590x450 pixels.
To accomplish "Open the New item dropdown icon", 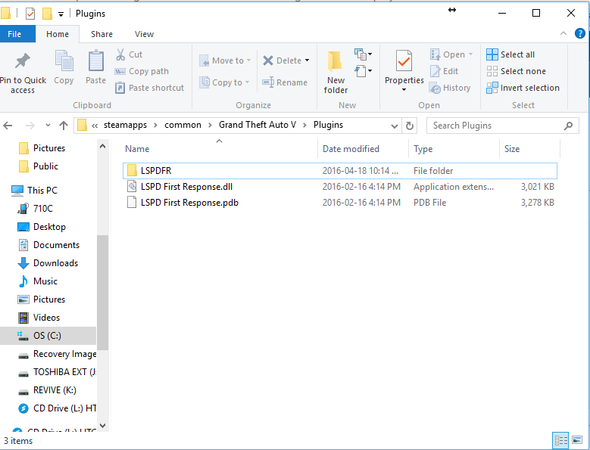I will 363,54.
